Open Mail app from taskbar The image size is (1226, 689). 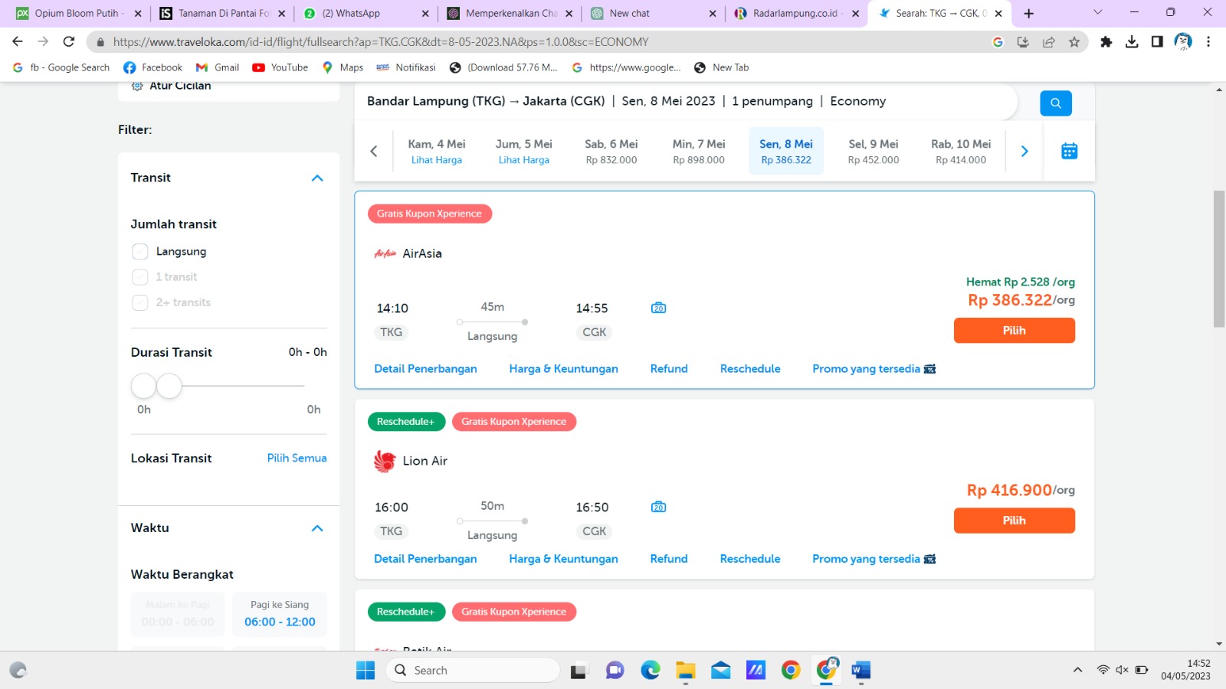[x=720, y=671]
